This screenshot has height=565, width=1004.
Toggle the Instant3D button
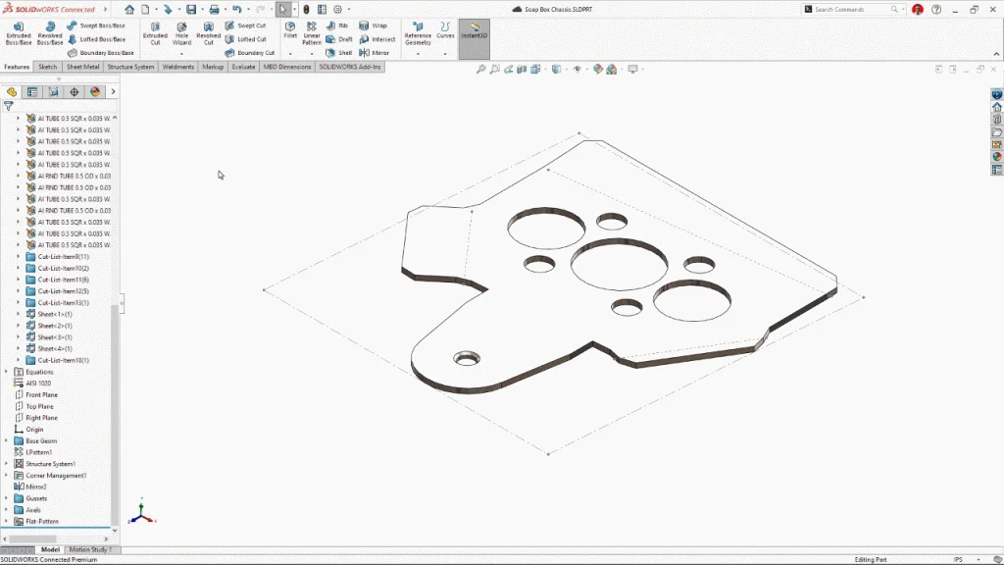point(474,32)
